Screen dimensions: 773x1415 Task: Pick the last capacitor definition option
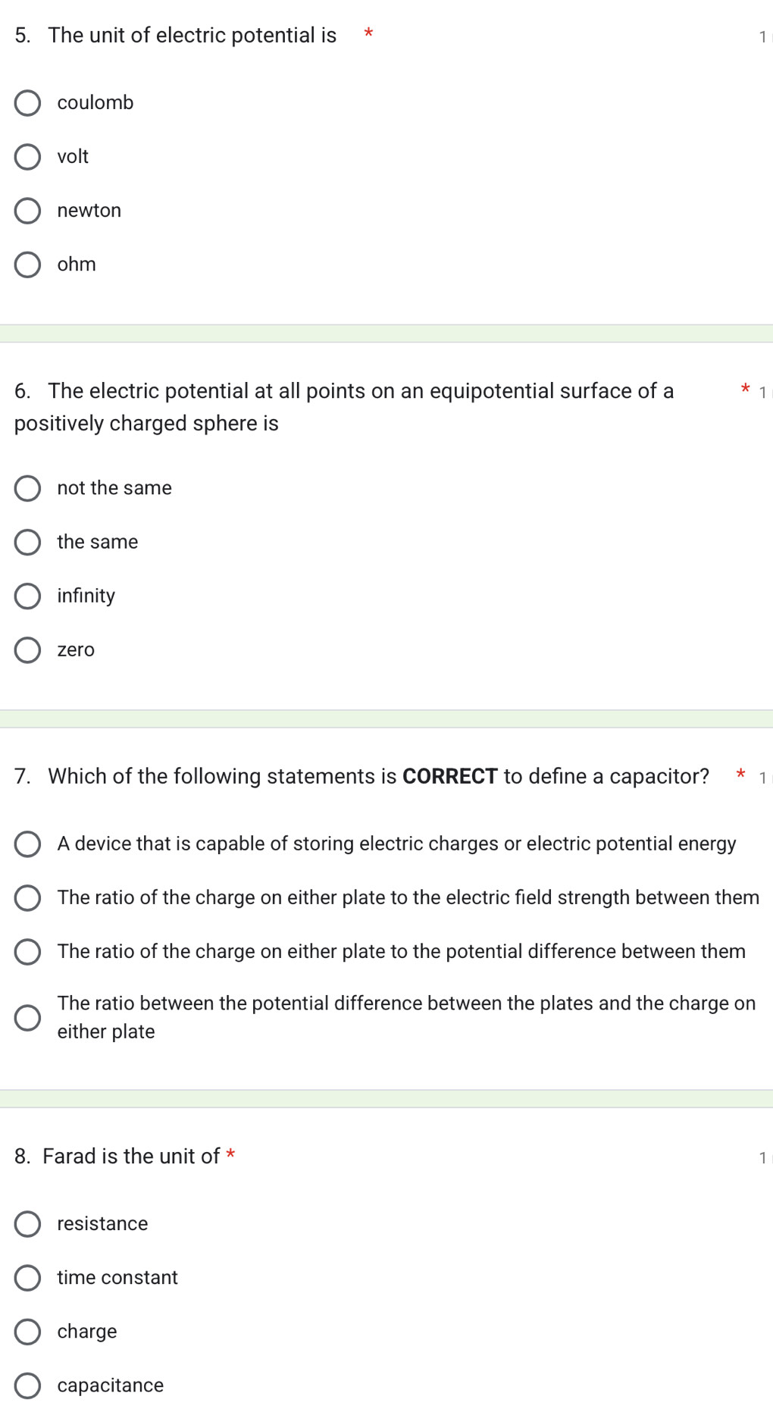click(x=28, y=1016)
